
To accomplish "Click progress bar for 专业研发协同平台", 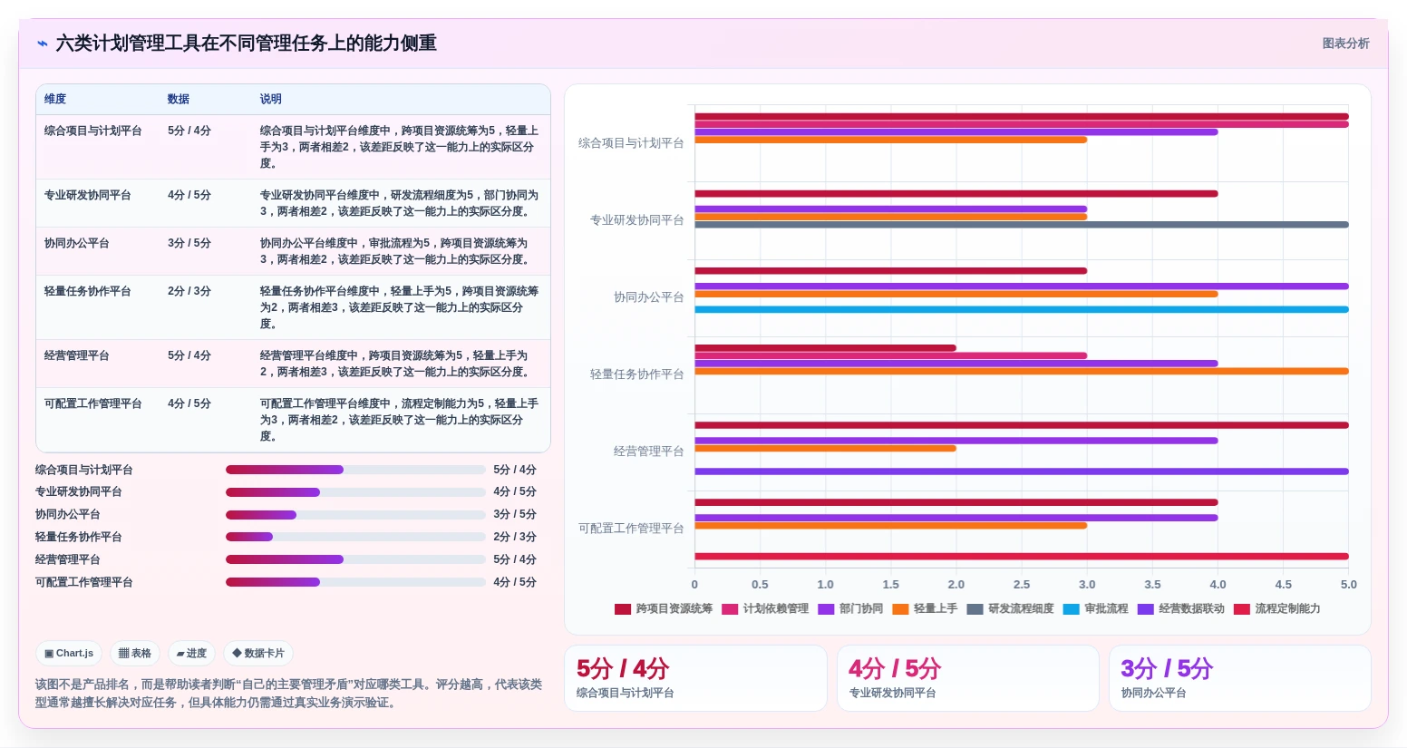I will (x=355, y=492).
